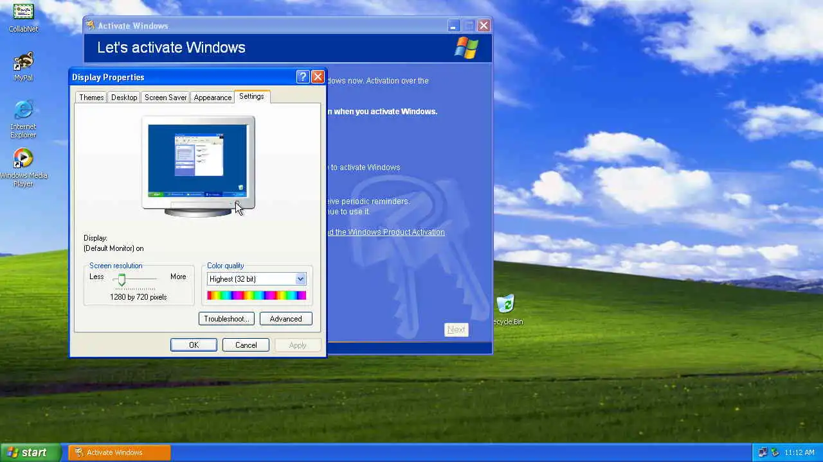The image size is (823, 462).
Task: Click the network computers tray icon
Action: (x=763, y=452)
